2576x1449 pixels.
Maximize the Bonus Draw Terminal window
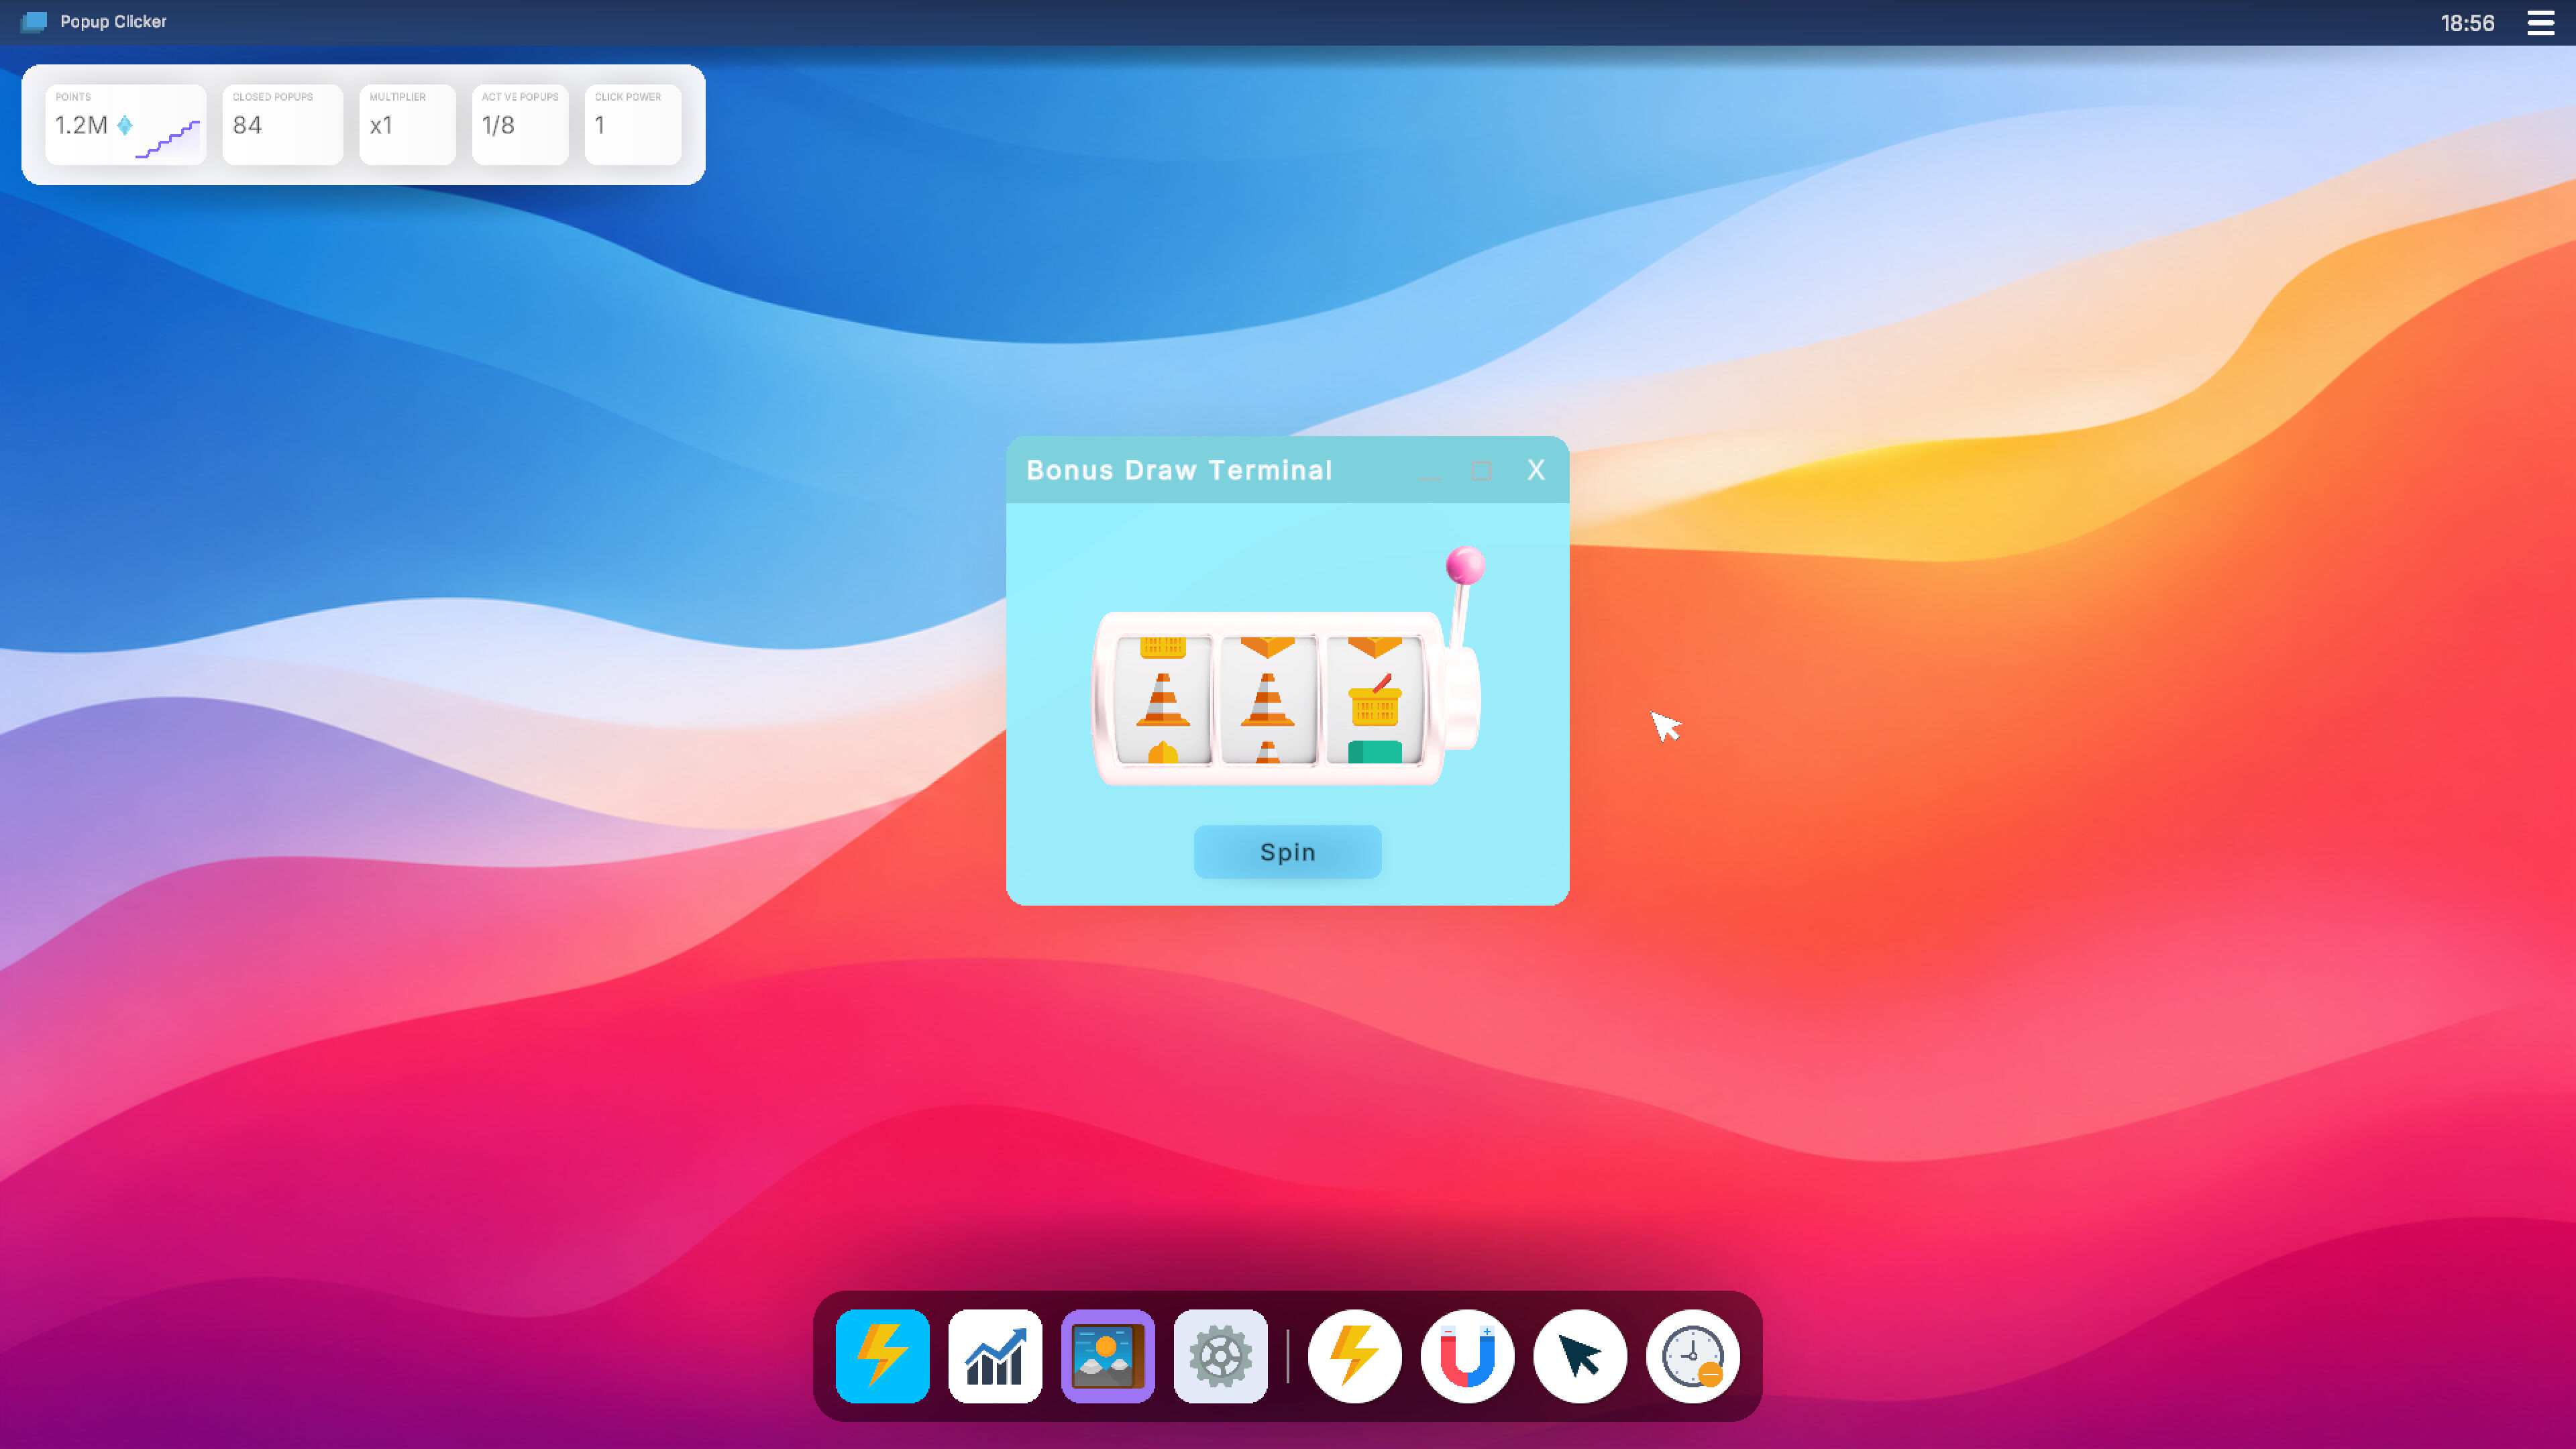[1482, 470]
